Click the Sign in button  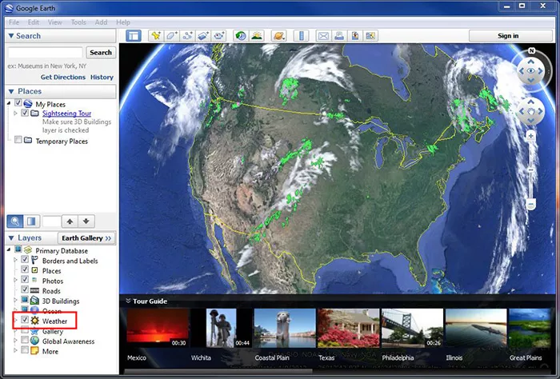pos(510,36)
